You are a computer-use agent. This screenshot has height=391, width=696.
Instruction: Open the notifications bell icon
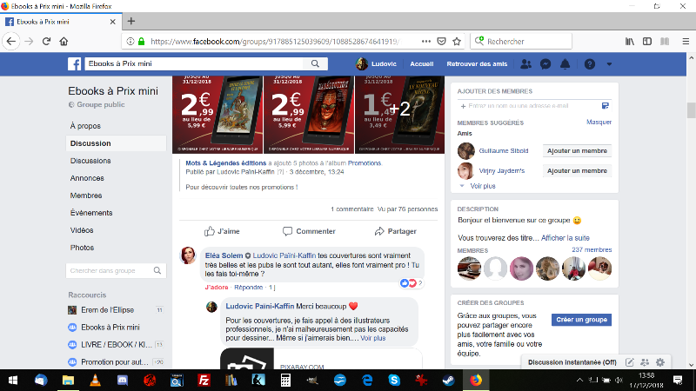point(565,64)
